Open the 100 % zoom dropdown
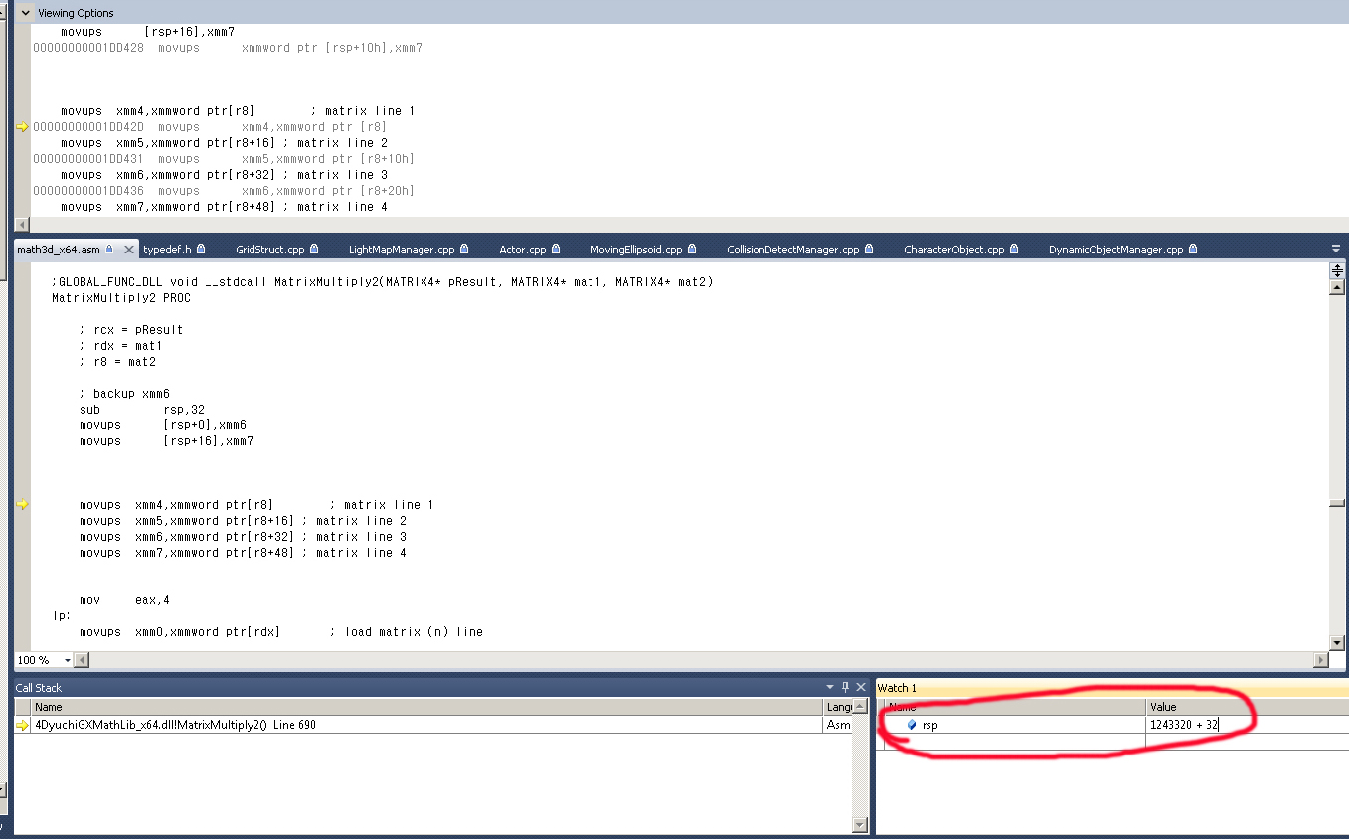Viewport: 1349px width, 839px height. [68, 660]
